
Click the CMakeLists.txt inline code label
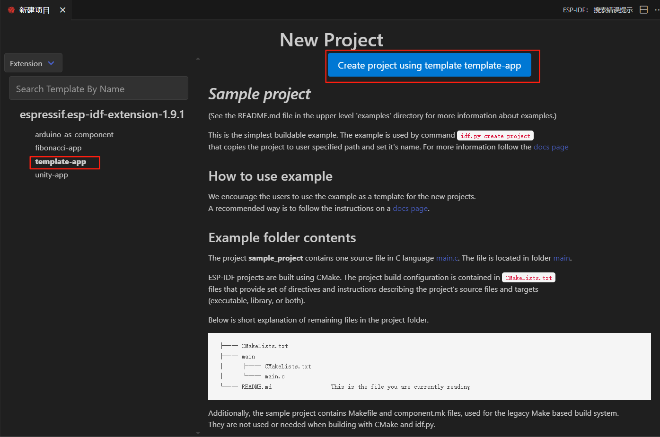(x=528, y=278)
